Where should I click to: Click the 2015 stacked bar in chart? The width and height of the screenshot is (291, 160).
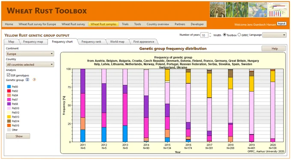(167, 105)
